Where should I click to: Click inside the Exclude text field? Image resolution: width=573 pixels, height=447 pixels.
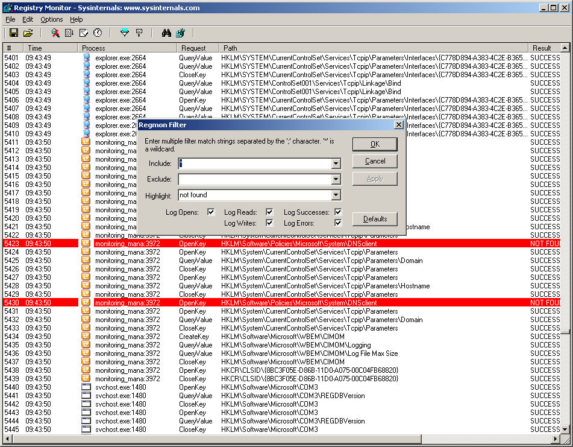click(x=255, y=179)
